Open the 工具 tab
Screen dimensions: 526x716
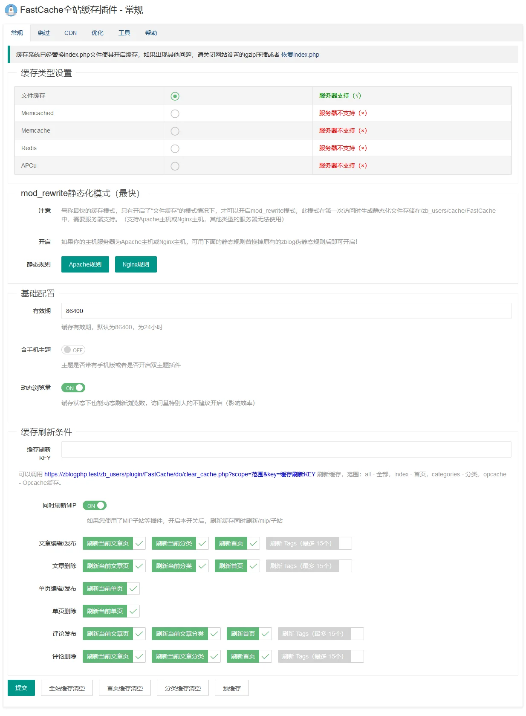[x=124, y=33]
